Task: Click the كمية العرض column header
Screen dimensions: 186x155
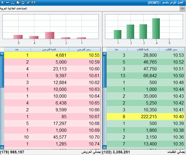Action: 50,49
